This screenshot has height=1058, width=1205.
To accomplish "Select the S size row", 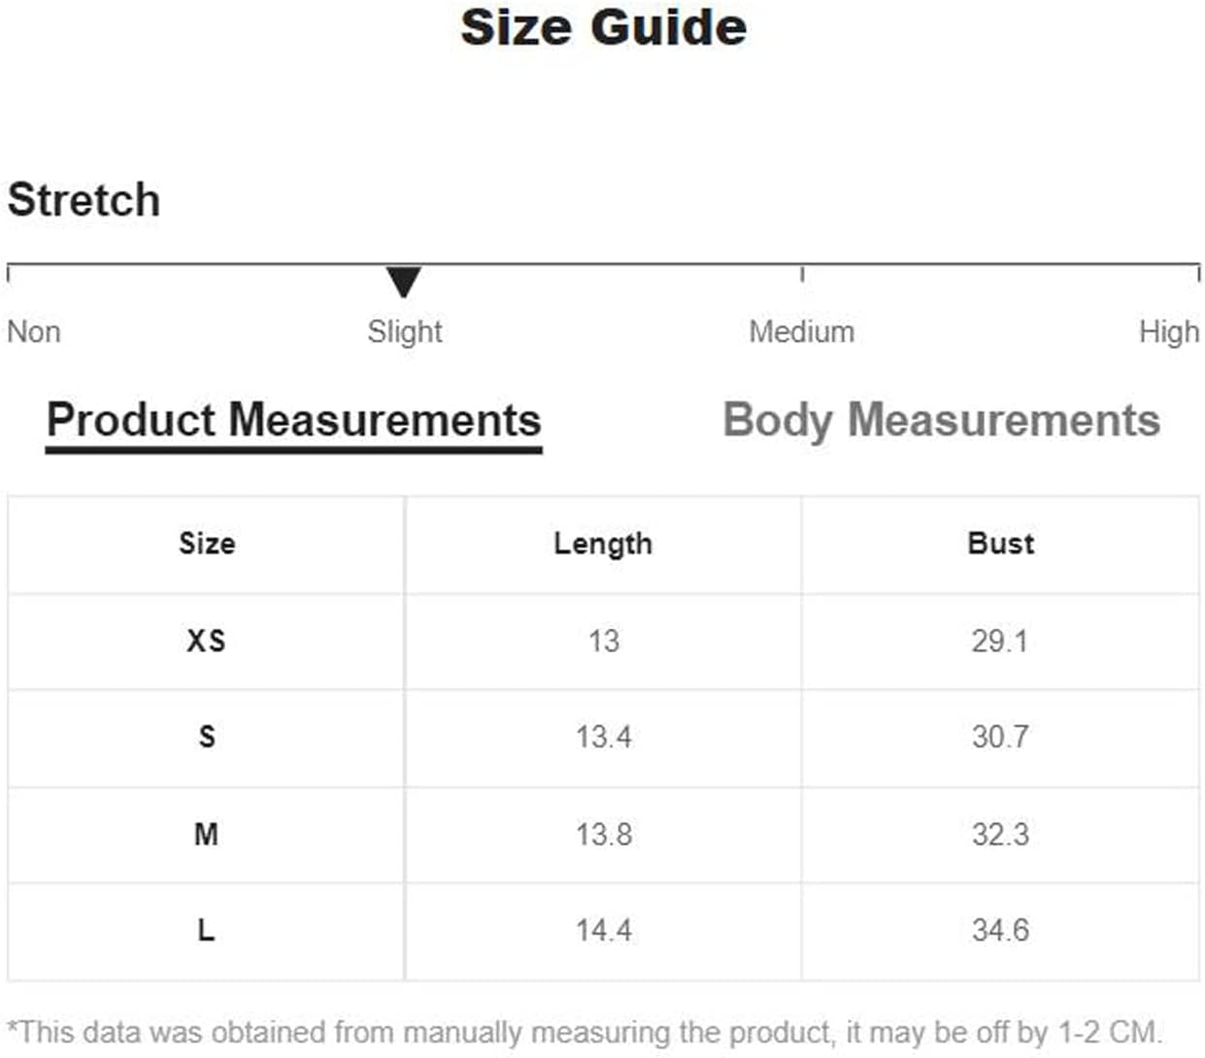I will click(x=603, y=738).
